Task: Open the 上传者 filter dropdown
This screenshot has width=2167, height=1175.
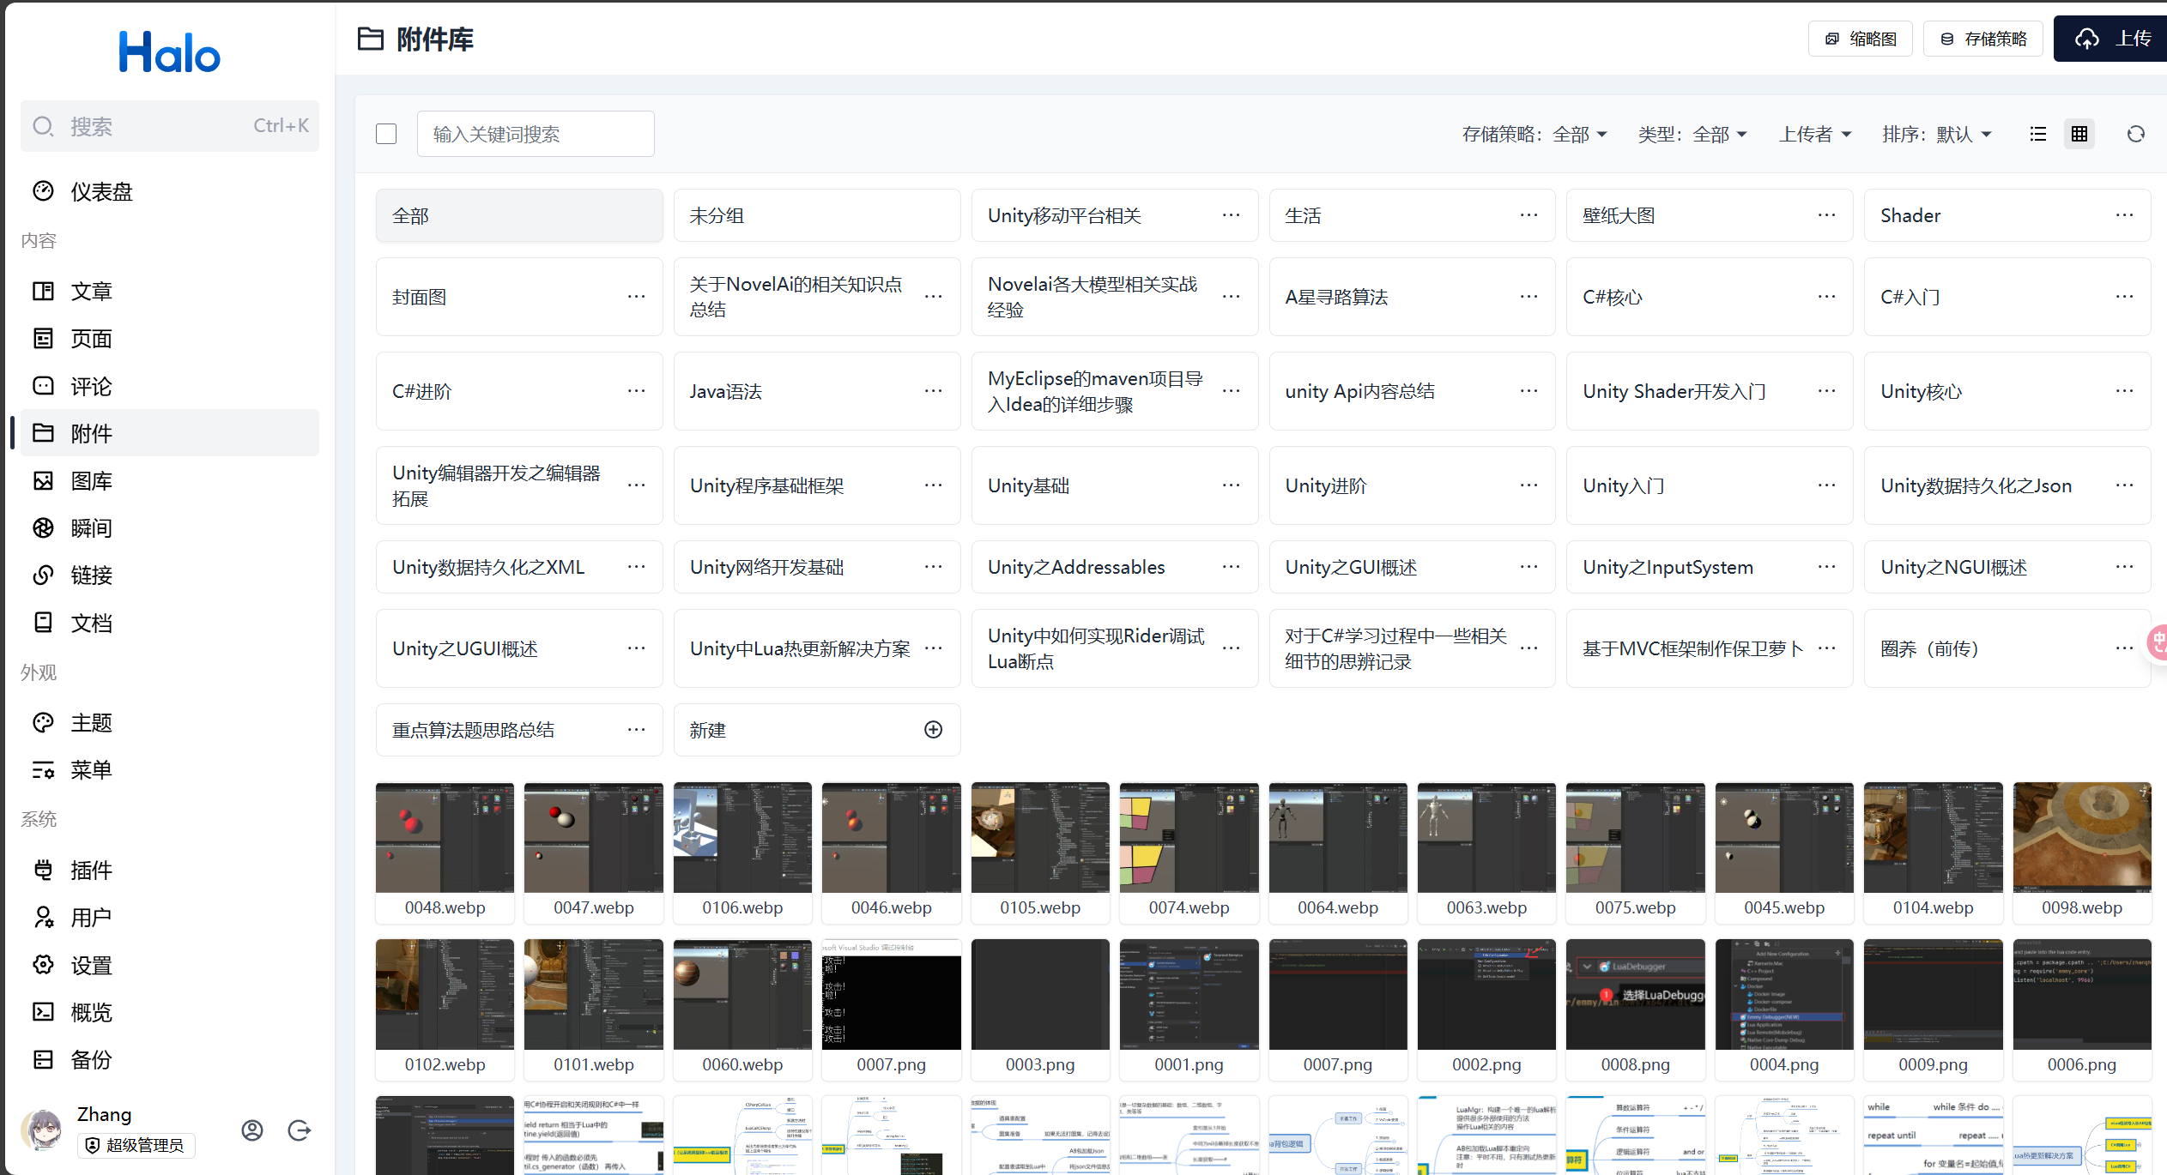Action: coord(1815,135)
